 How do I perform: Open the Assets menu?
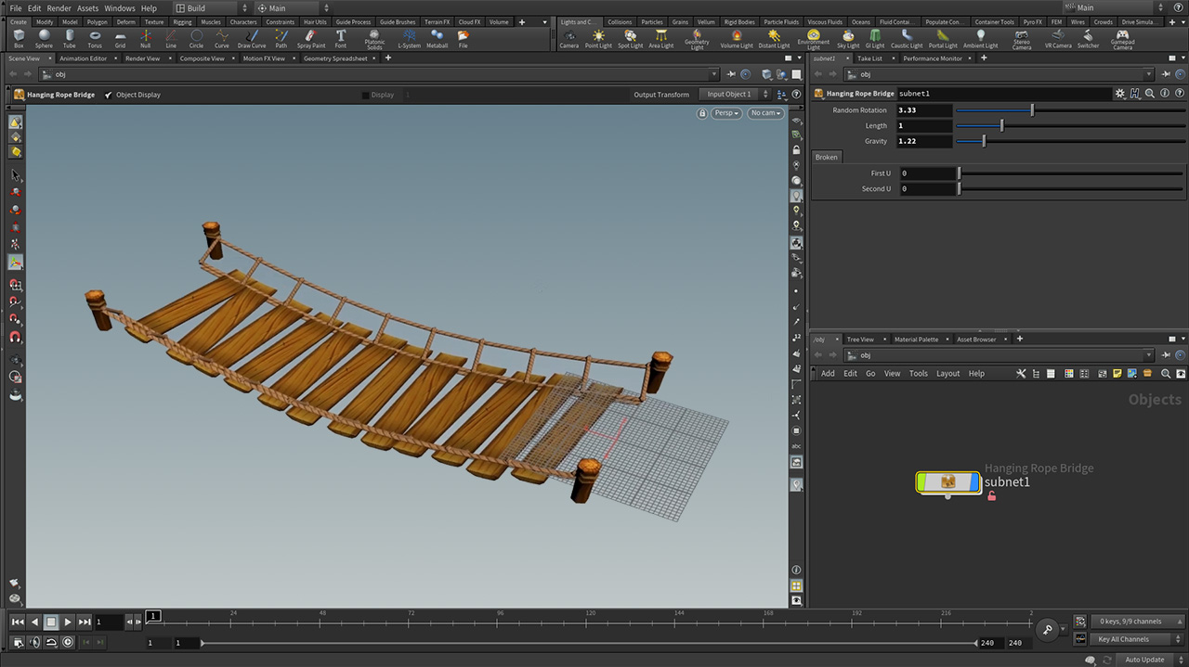87,7
